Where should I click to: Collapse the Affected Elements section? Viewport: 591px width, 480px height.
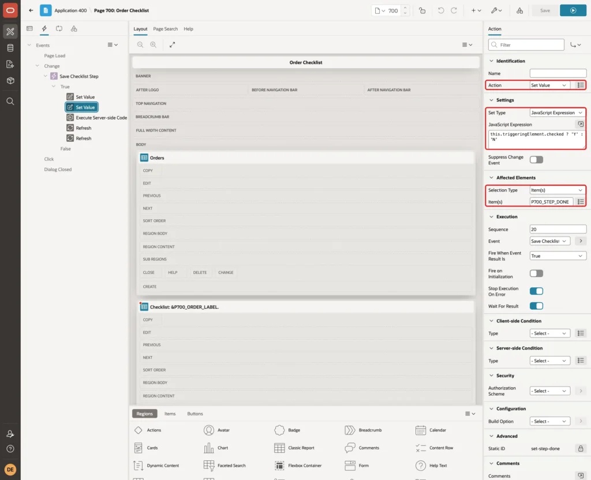pyautogui.click(x=491, y=178)
